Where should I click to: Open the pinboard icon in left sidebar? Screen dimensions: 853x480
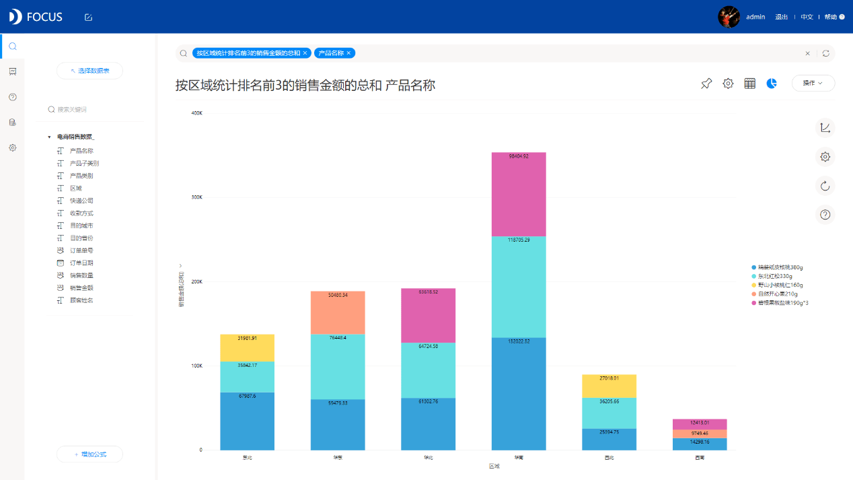[12, 71]
